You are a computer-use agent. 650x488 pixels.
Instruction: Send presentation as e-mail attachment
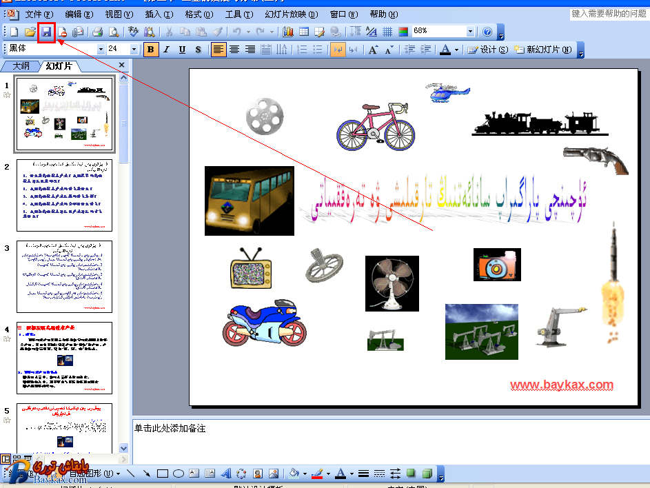[x=78, y=32]
